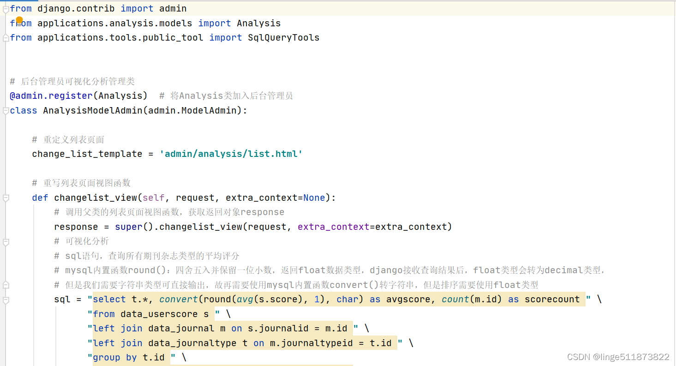The height and width of the screenshot is (366, 676).
Task: Click comment '# sql语句,查询所有期刊杂志类型的平均评分'
Action: (147, 256)
